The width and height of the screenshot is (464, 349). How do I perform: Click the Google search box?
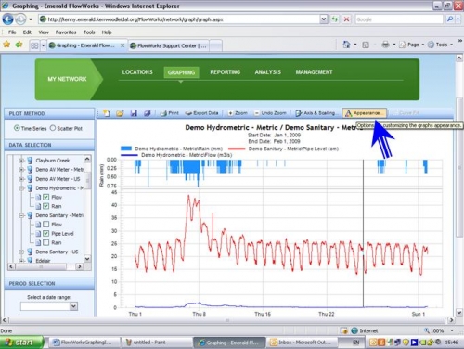[399, 19]
